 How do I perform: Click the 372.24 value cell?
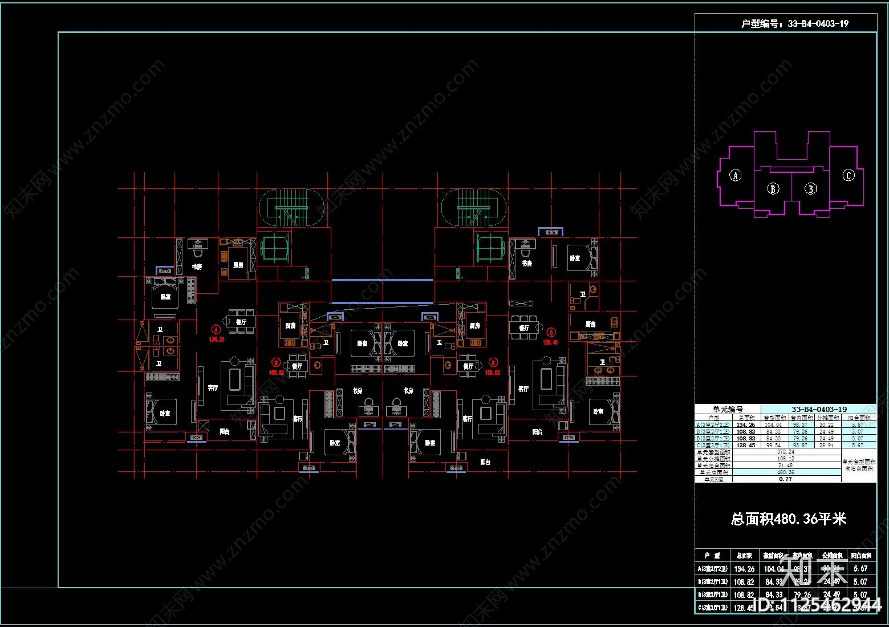pyautogui.click(x=787, y=451)
